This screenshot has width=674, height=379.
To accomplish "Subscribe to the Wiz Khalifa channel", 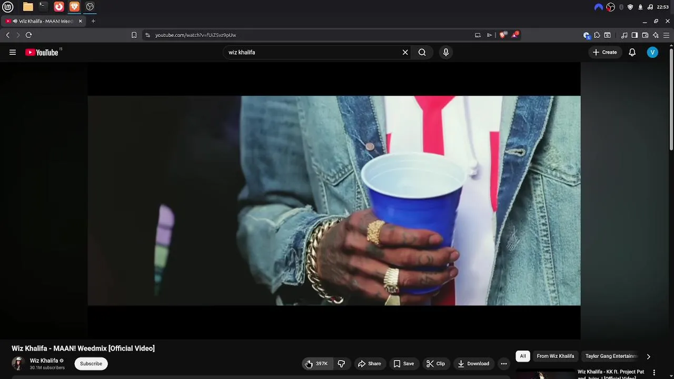I will [x=91, y=364].
